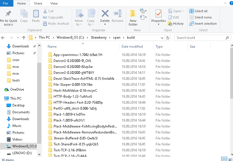Switch to details view layout icon
233x161 pixels.
(x=224, y=159)
